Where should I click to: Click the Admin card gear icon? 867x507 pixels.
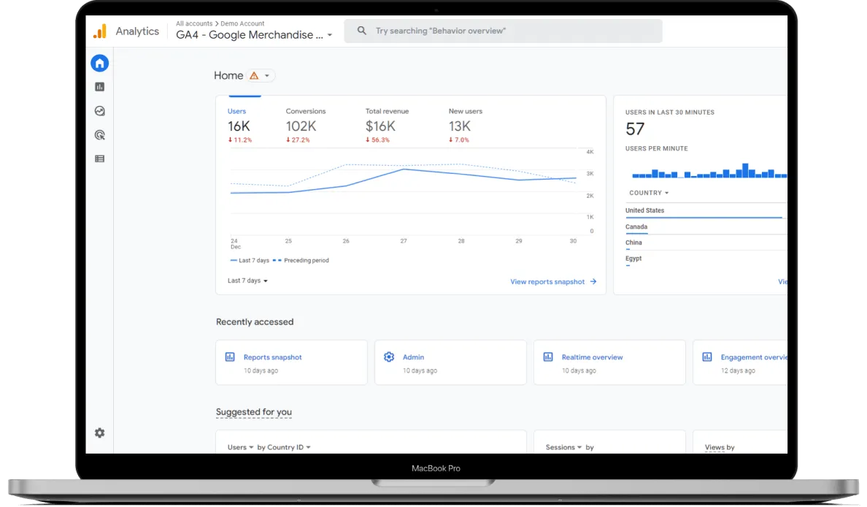389,357
